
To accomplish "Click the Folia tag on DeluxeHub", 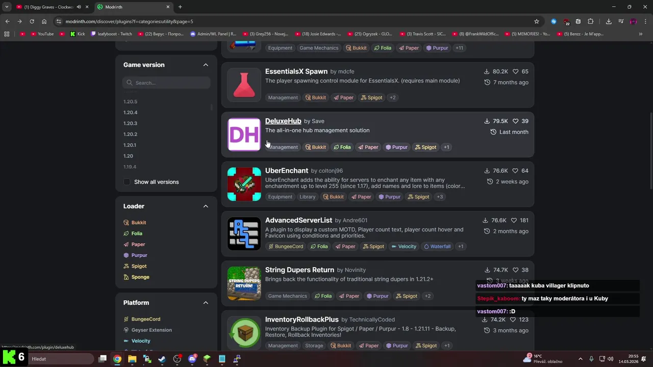I will pyautogui.click(x=342, y=147).
